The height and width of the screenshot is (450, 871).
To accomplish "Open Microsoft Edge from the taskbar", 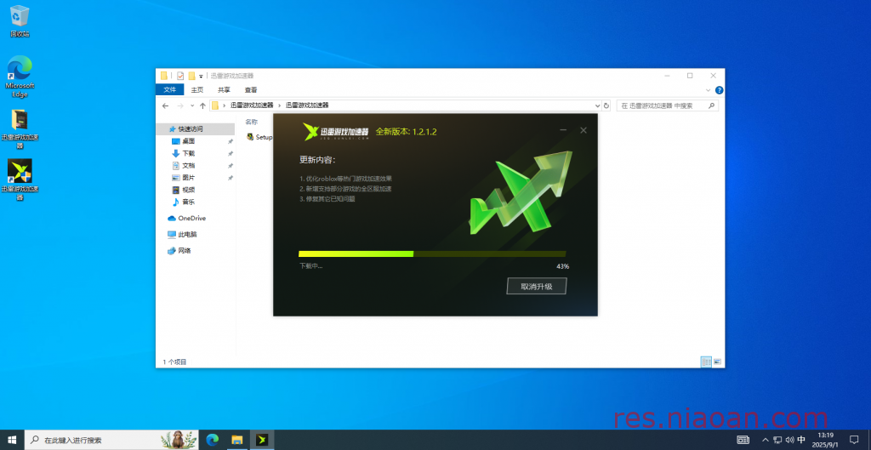I will coord(212,440).
